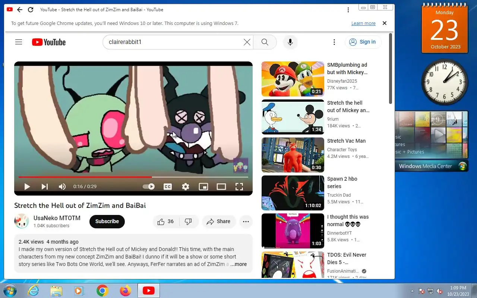Click the Truckin Dad channel name
Image resolution: width=477 pixels, height=298 pixels.
tap(339, 195)
